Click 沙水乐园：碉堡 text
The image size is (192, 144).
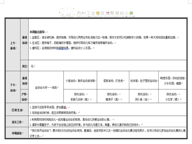[172, 83]
